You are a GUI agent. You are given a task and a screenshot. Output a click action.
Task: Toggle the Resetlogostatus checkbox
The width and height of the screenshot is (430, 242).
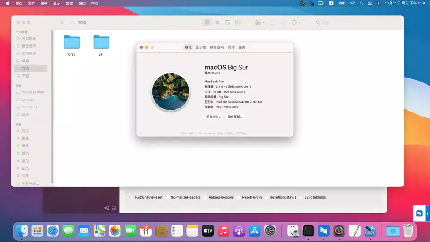coord(267,197)
